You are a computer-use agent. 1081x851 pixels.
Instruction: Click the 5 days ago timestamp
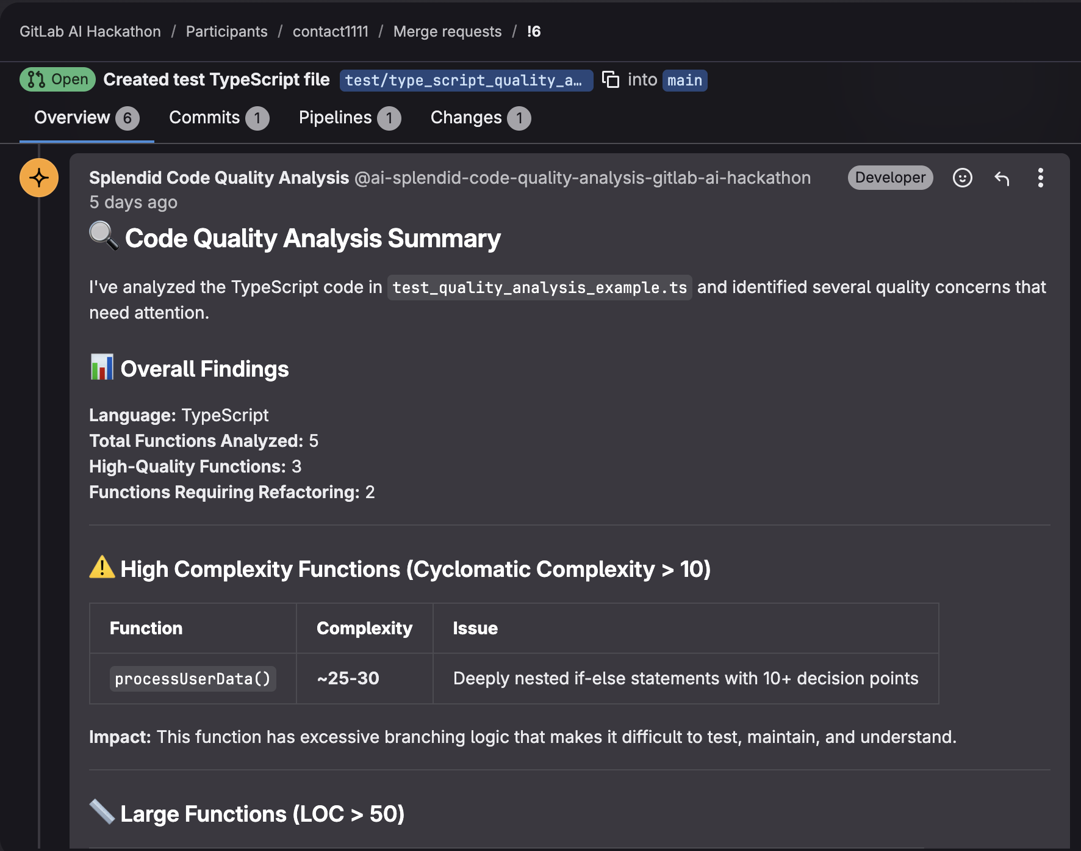tap(133, 203)
